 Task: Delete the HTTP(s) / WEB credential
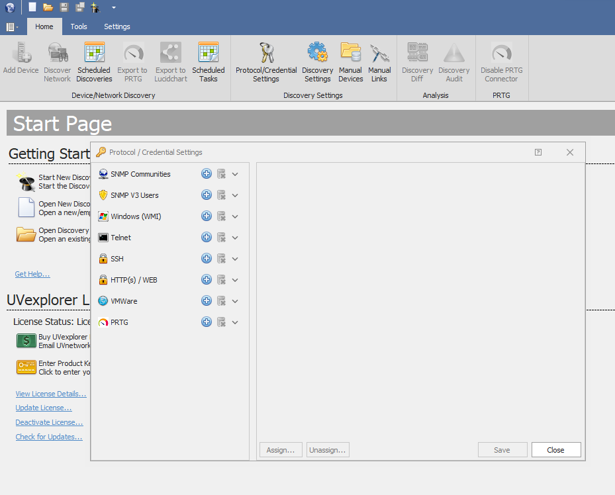(222, 280)
